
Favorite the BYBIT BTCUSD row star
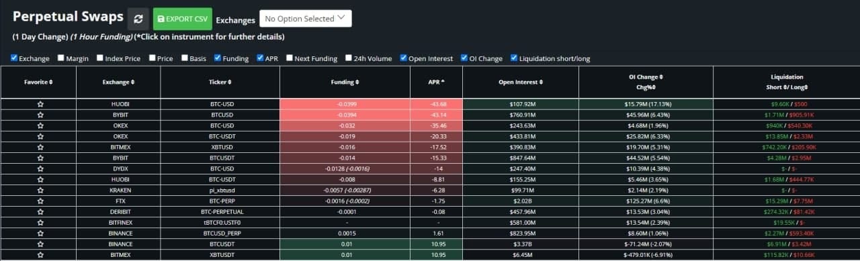coord(40,115)
